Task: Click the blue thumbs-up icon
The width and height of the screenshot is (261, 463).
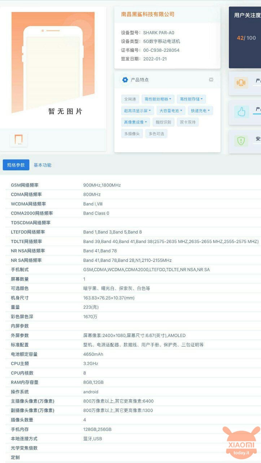Action: tap(241, 112)
